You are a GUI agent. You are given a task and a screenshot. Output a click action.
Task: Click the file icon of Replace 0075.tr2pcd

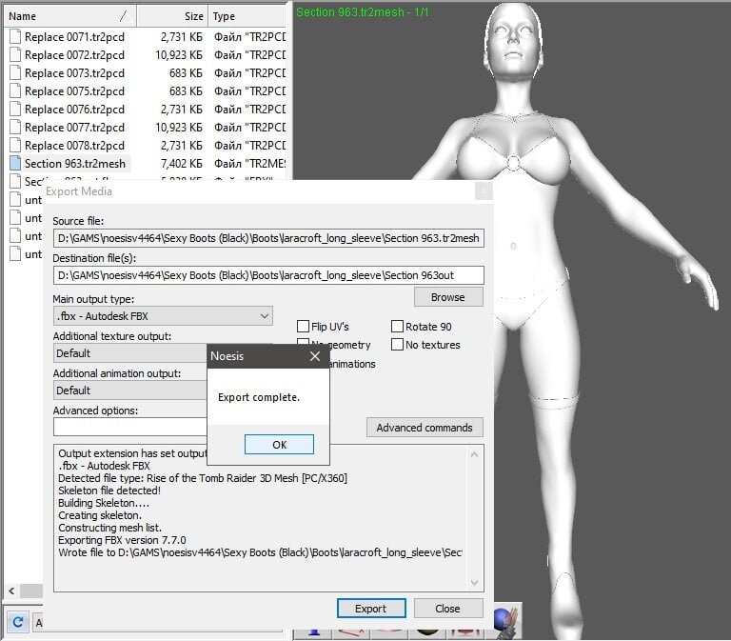click(x=15, y=91)
